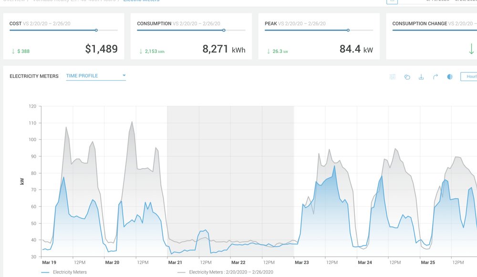Click the Cost comparison slider handle
The height and width of the screenshot is (277, 477).
tap(96, 30)
